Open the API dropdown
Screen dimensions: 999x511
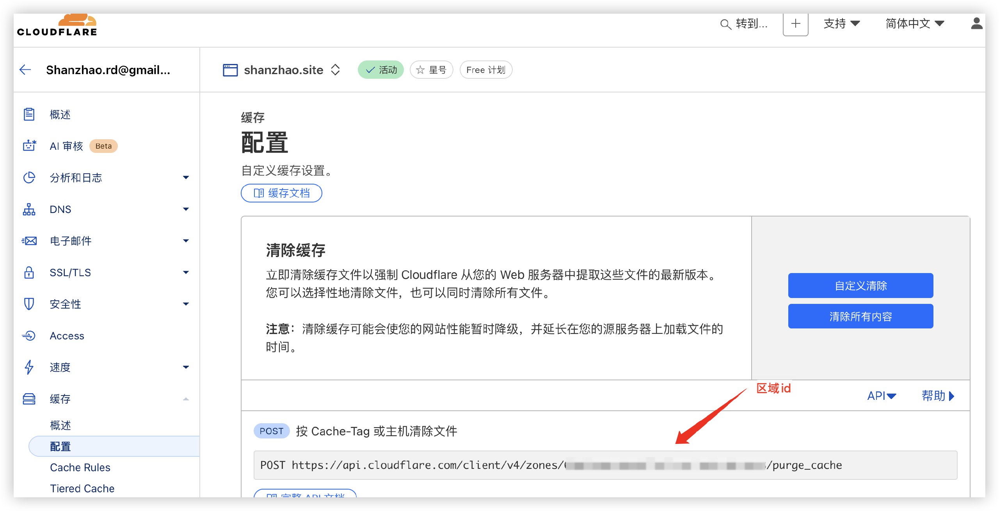point(882,396)
